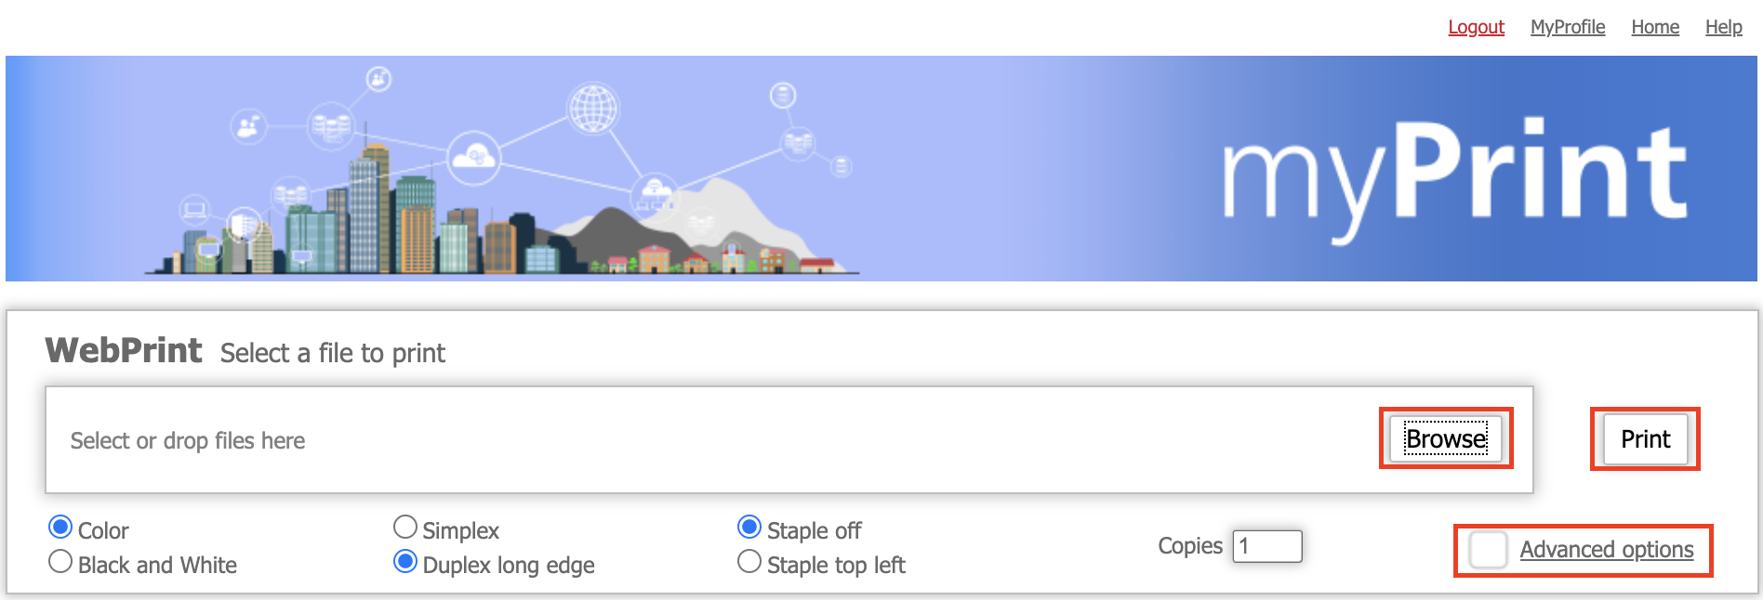Viewport: 1763px width, 600px height.
Task: Enable the Advanced options checkbox
Action: pyautogui.click(x=1488, y=550)
